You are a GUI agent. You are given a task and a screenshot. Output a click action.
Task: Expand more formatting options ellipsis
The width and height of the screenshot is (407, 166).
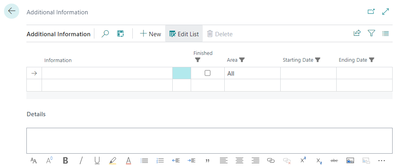tap(381, 160)
